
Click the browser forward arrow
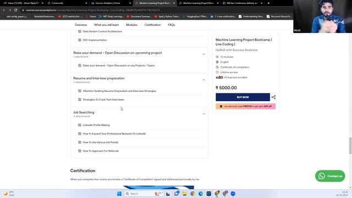coord(10,10)
